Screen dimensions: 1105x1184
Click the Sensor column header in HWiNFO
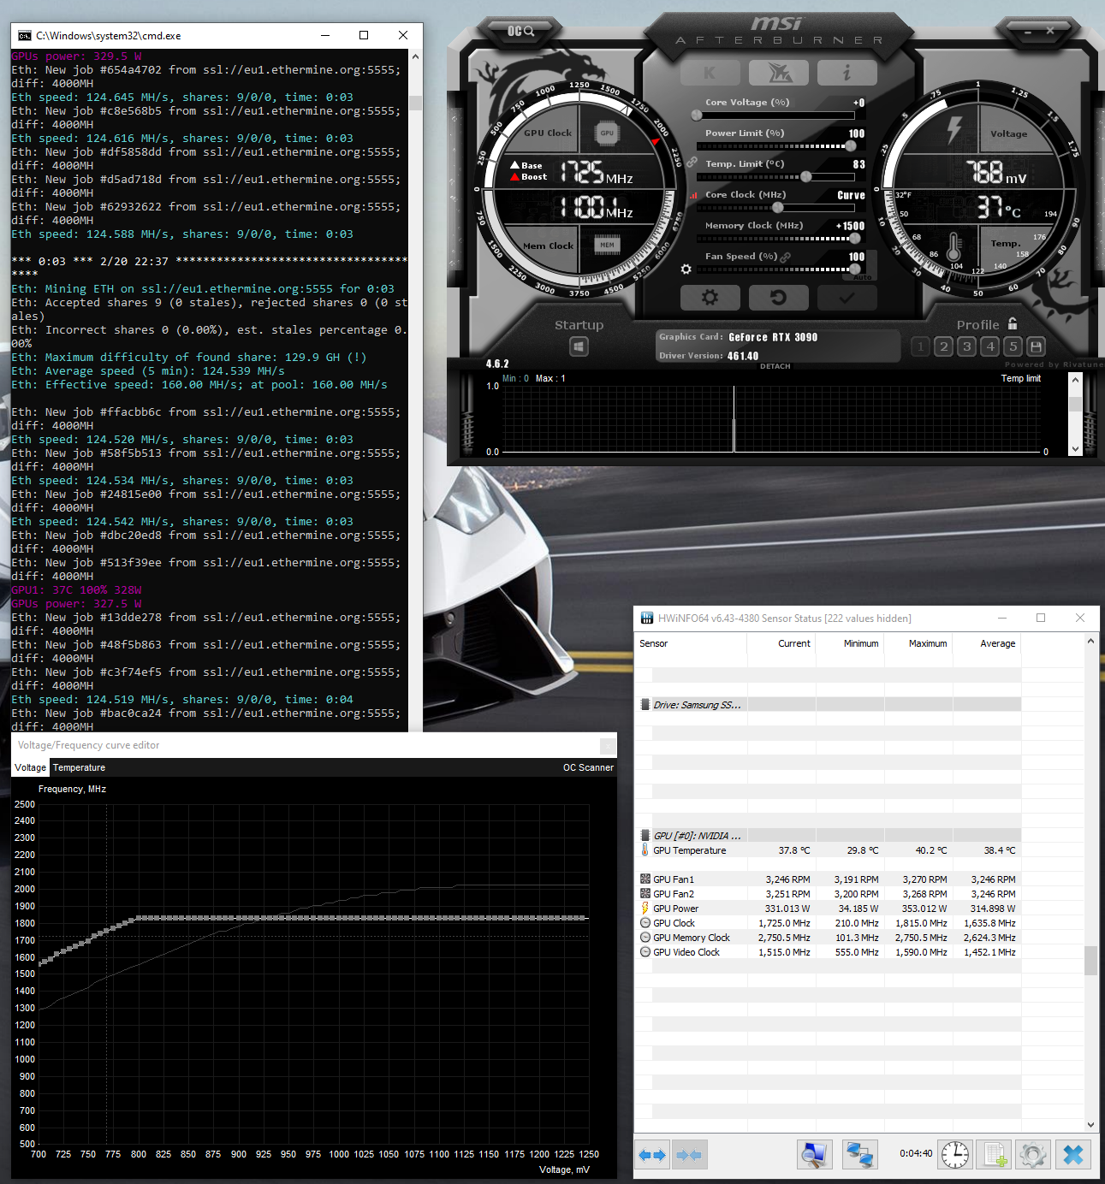click(690, 643)
